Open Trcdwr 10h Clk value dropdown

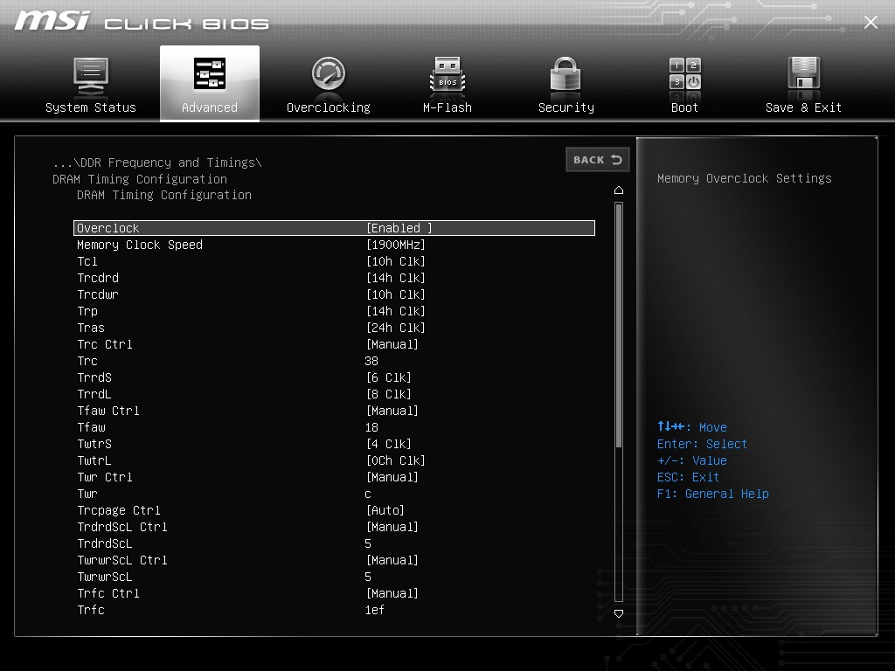point(396,294)
